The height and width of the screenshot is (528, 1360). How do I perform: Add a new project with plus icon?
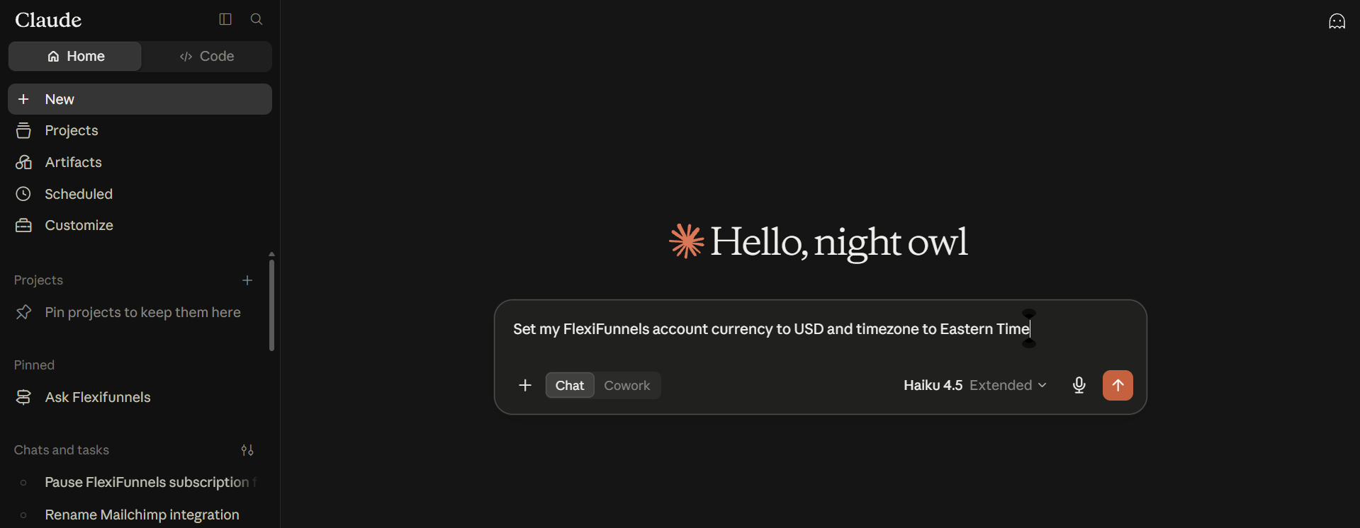tap(247, 280)
